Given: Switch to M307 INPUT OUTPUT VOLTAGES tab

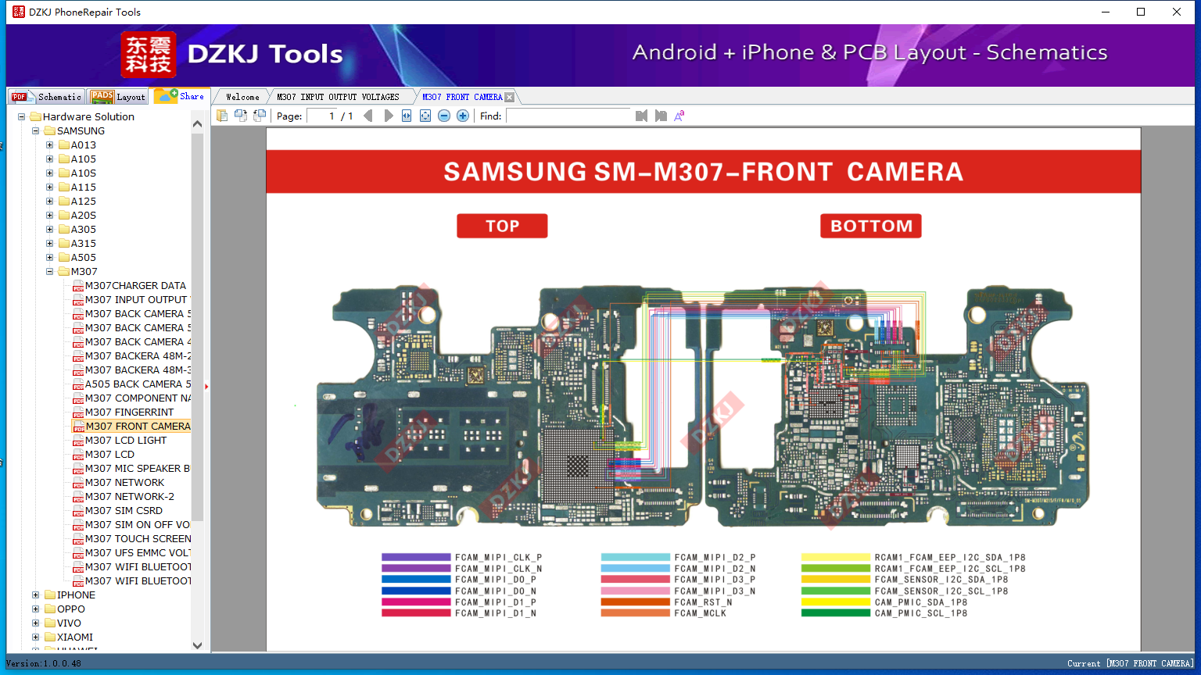Looking at the screenshot, I should point(338,97).
